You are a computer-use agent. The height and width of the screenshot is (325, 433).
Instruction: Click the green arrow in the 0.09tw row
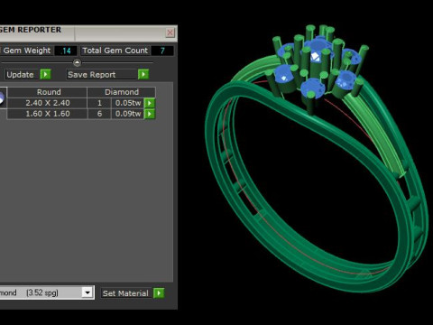coord(150,114)
